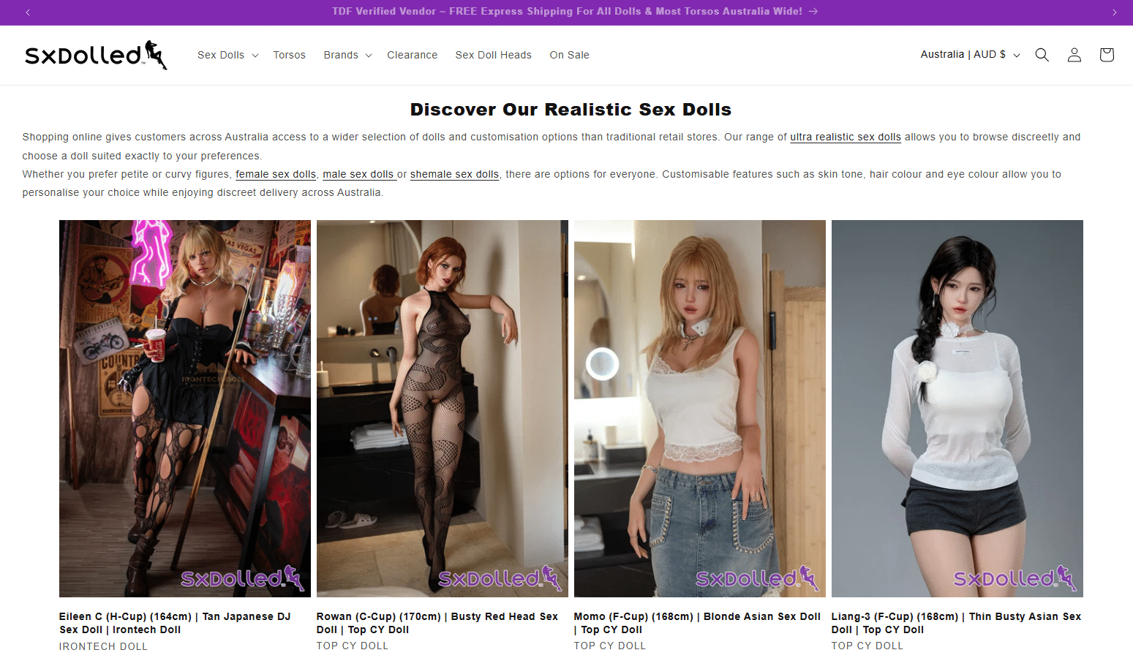Image resolution: width=1133 pixels, height=658 pixels.
Task: Open Rowan (C-Cup) (170cm) product title
Action: [x=437, y=623]
